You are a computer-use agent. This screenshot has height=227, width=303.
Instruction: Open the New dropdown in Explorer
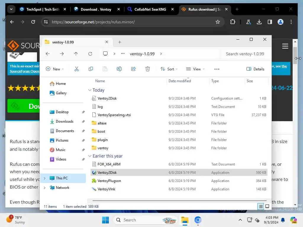click(x=55, y=69)
